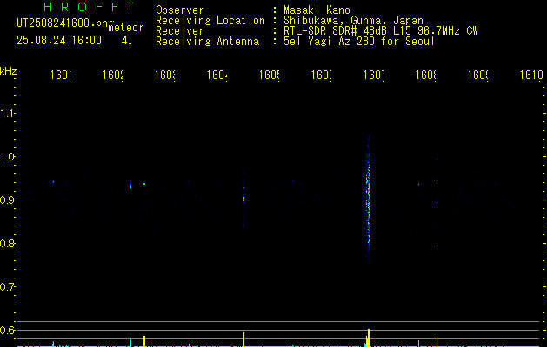The height and width of the screenshot is (347, 547).
Task: Select the location Shibukawa, Gunma, Japan
Action: pos(353,21)
